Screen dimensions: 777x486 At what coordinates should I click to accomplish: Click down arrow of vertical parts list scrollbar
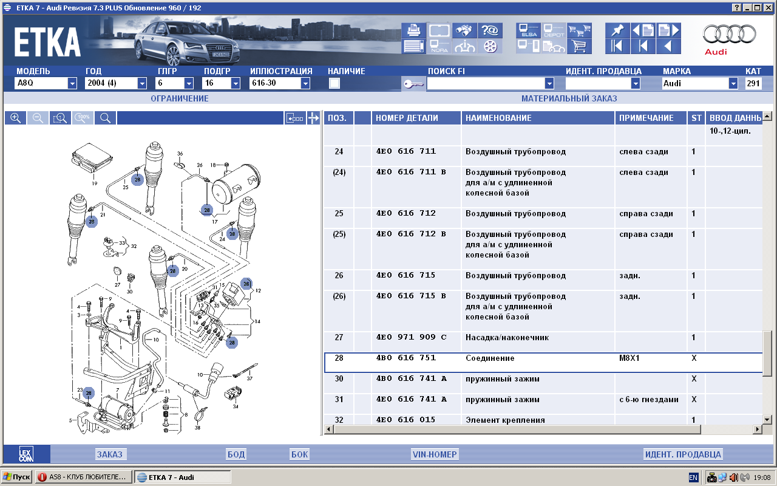767,420
